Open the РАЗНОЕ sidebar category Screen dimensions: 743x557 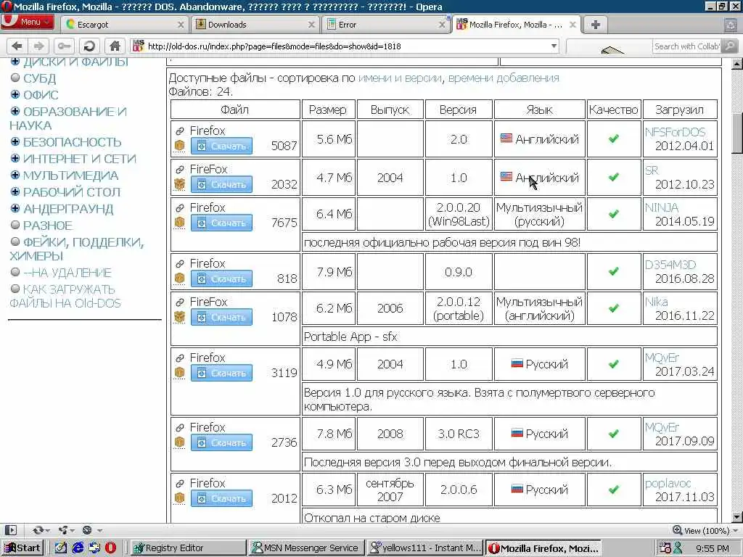click(48, 226)
